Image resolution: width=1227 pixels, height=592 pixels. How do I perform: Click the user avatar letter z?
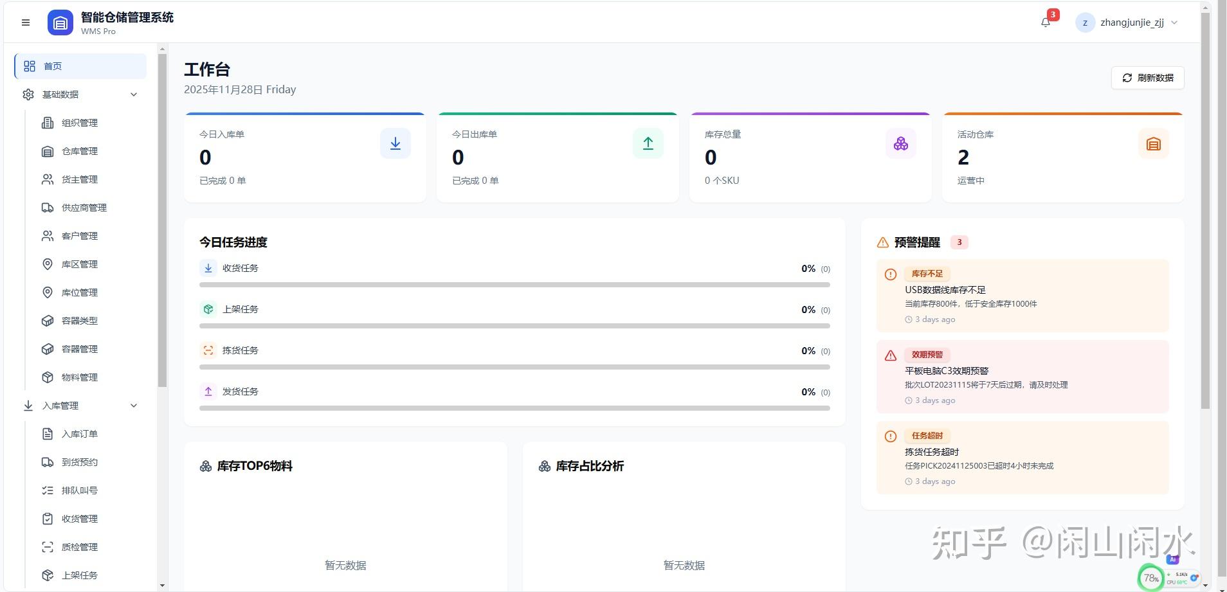click(x=1085, y=22)
